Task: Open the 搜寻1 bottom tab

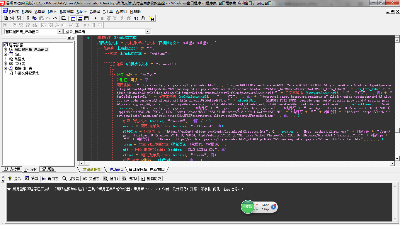Action: click(110, 178)
